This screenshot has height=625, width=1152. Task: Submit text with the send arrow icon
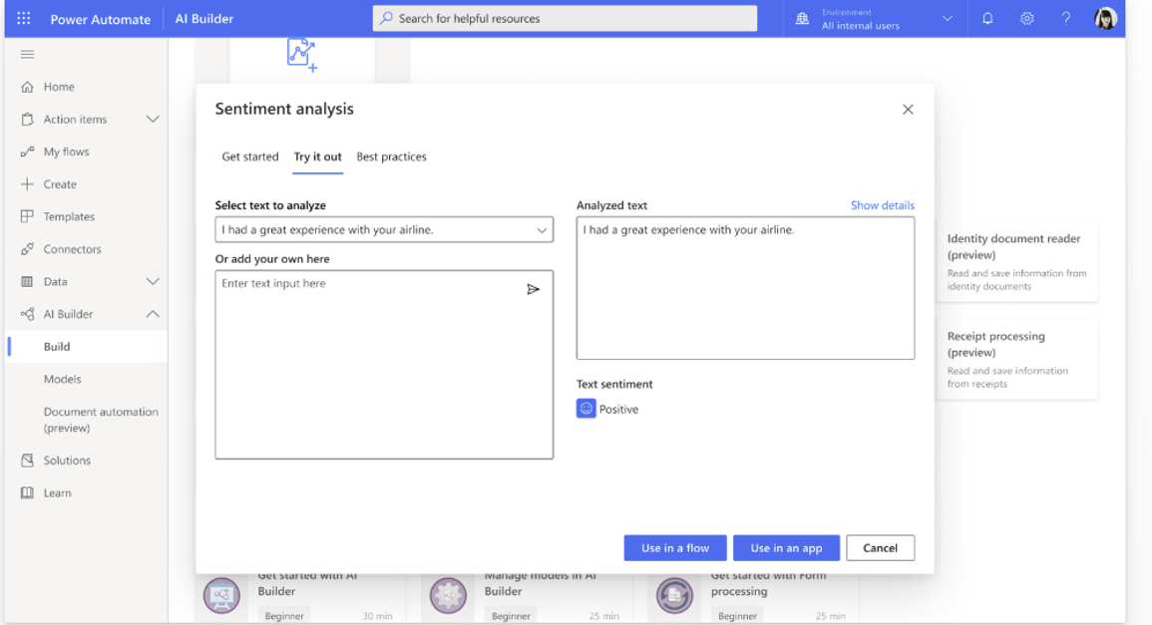pyautogui.click(x=534, y=289)
